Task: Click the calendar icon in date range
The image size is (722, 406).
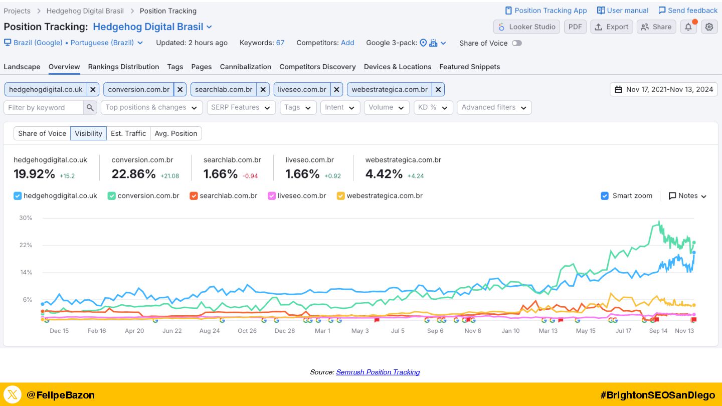Action: point(618,90)
